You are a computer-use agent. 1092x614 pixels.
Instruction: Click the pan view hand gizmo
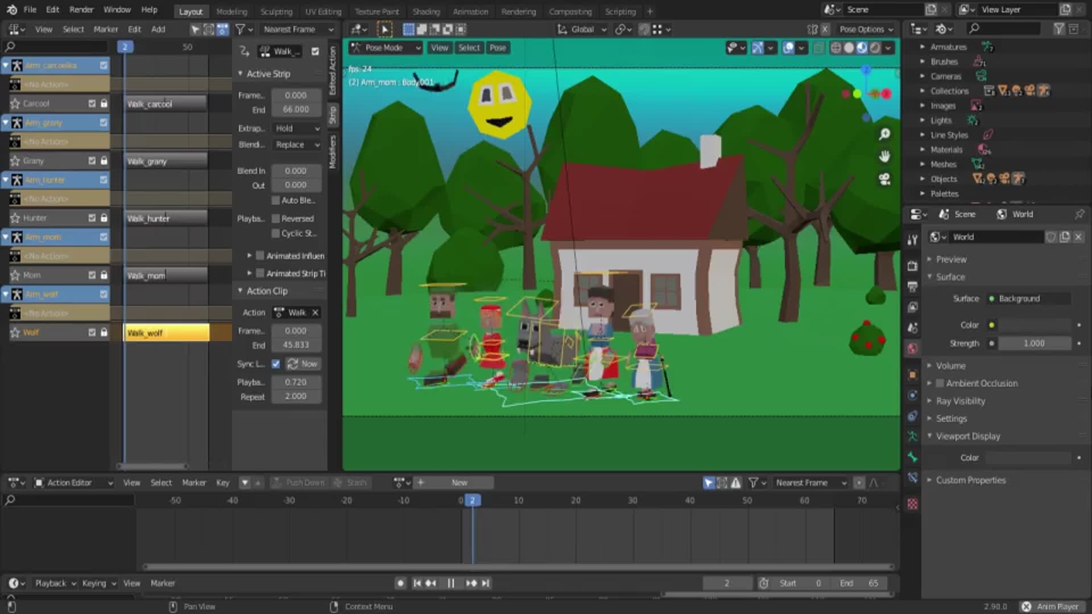click(884, 156)
